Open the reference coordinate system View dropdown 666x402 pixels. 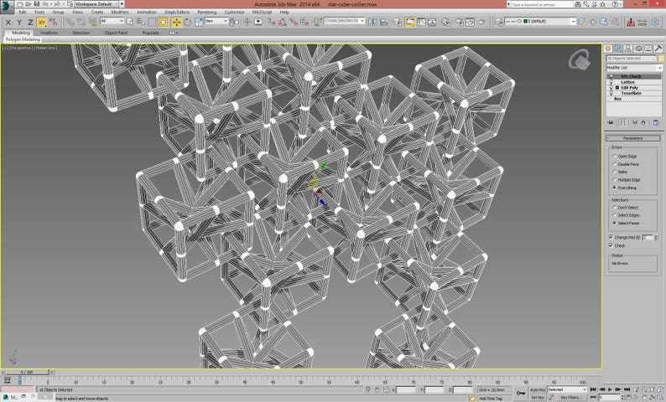pyautogui.click(x=216, y=21)
